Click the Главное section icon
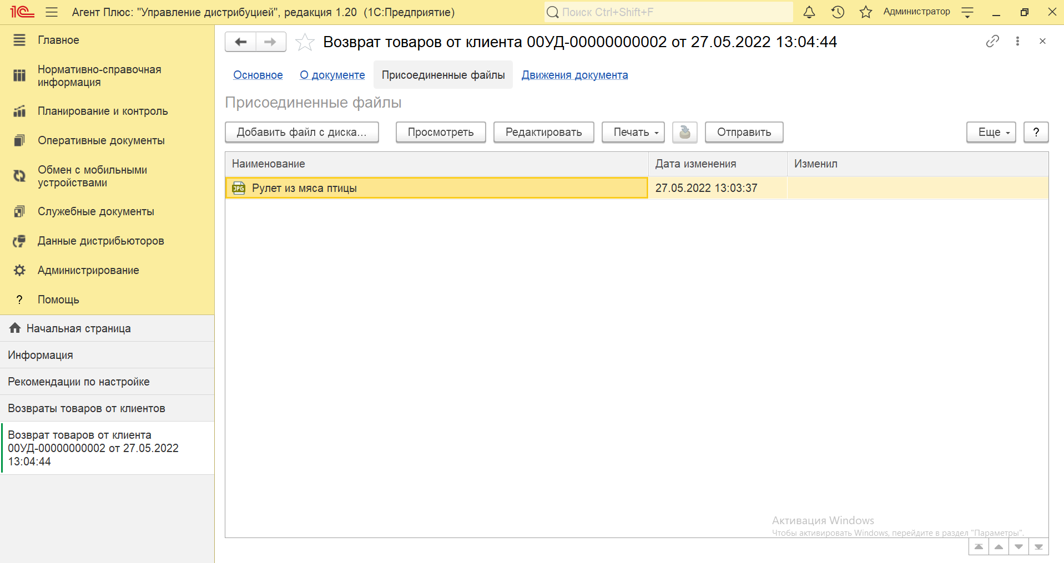Image resolution: width=1064 pixels, height=563 pixels. (19, 40)
